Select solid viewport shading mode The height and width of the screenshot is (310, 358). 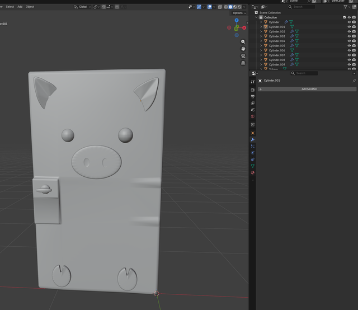(230, 7)
